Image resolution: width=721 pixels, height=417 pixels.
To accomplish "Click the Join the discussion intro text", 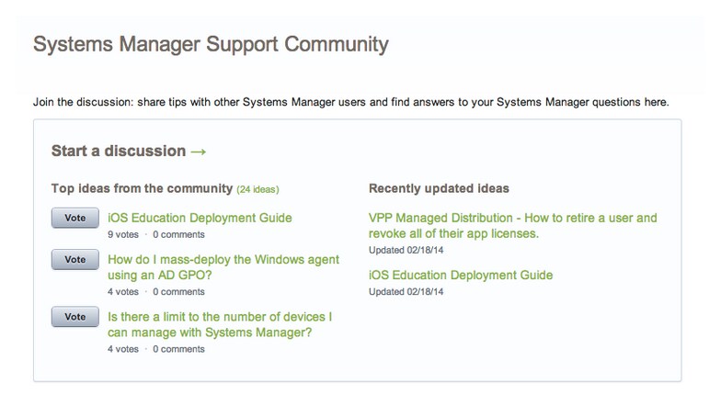I will 351,102.
